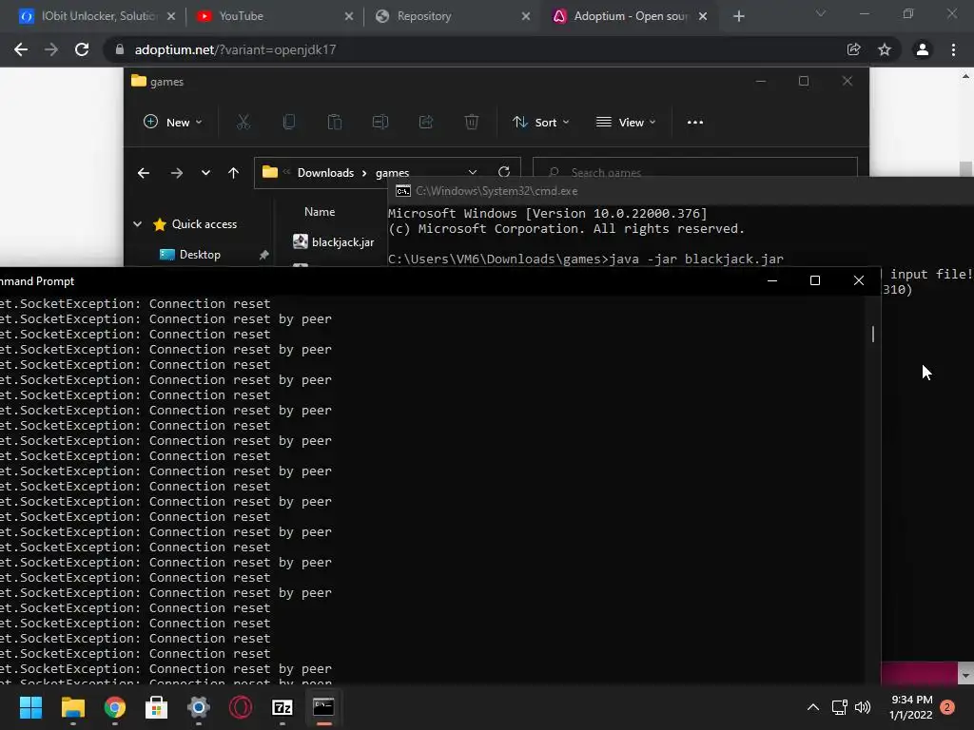
Task: Click the Delete trash icon in File Explorer
Action: tap(472, 123)
